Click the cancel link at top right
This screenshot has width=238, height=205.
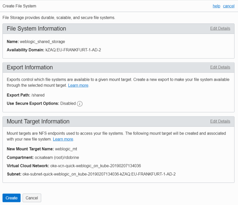coord(228,6)
